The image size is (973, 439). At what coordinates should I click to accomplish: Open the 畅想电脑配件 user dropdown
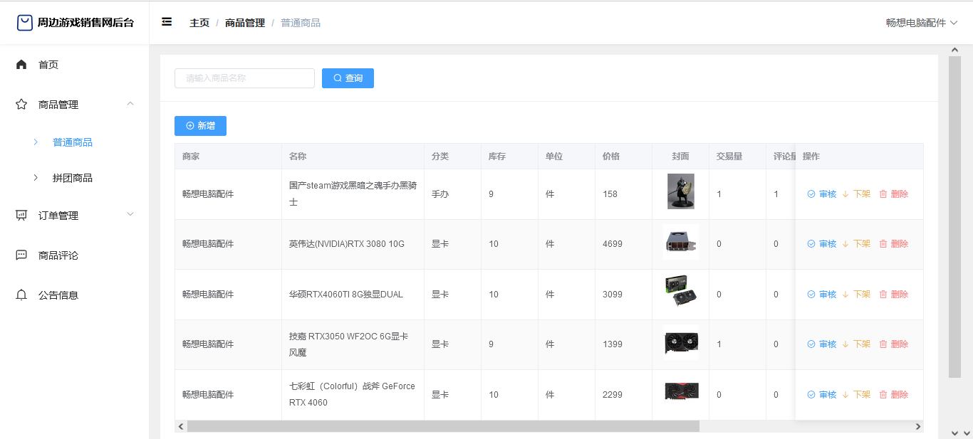click(921, 23)
